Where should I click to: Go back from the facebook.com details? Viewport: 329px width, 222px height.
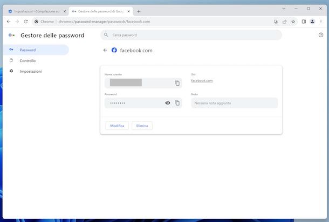[x=105, y=50]
